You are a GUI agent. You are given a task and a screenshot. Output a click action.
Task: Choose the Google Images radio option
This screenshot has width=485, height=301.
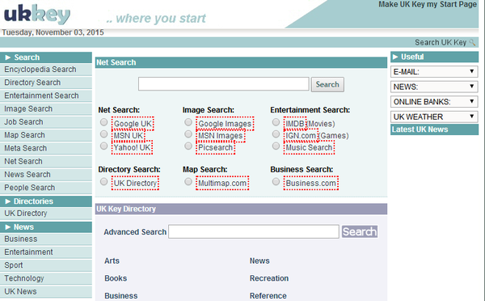[x=188, y=122]
